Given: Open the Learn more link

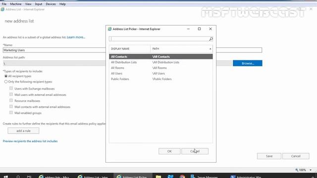Looking at the screenshot, I should [x=76, y=37].
